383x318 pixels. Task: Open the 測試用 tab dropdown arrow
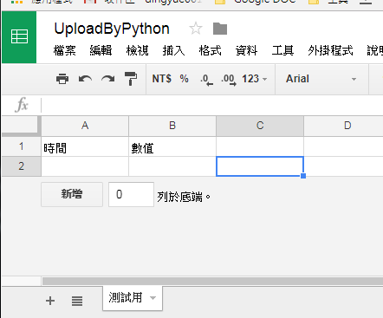[153, 298]
